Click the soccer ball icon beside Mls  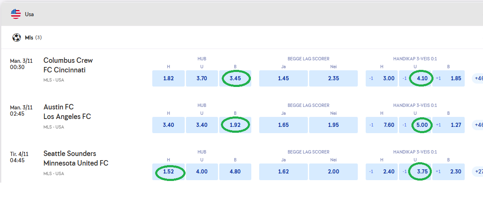(x=17, y=37)
